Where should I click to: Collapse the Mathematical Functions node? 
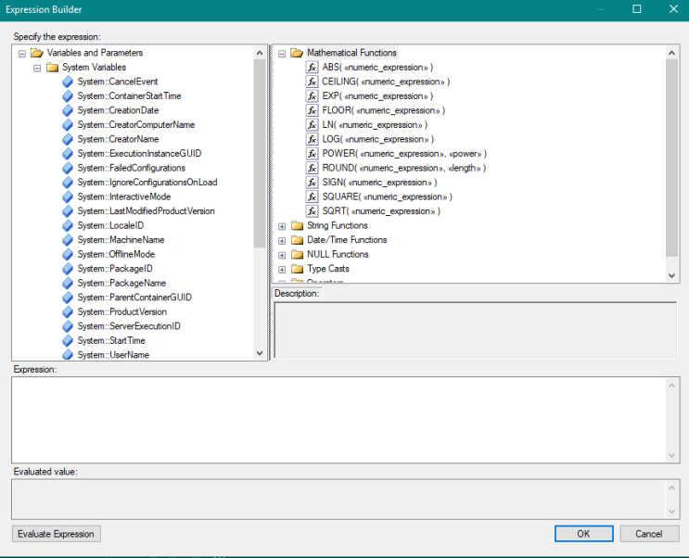[x=282, y=54]
